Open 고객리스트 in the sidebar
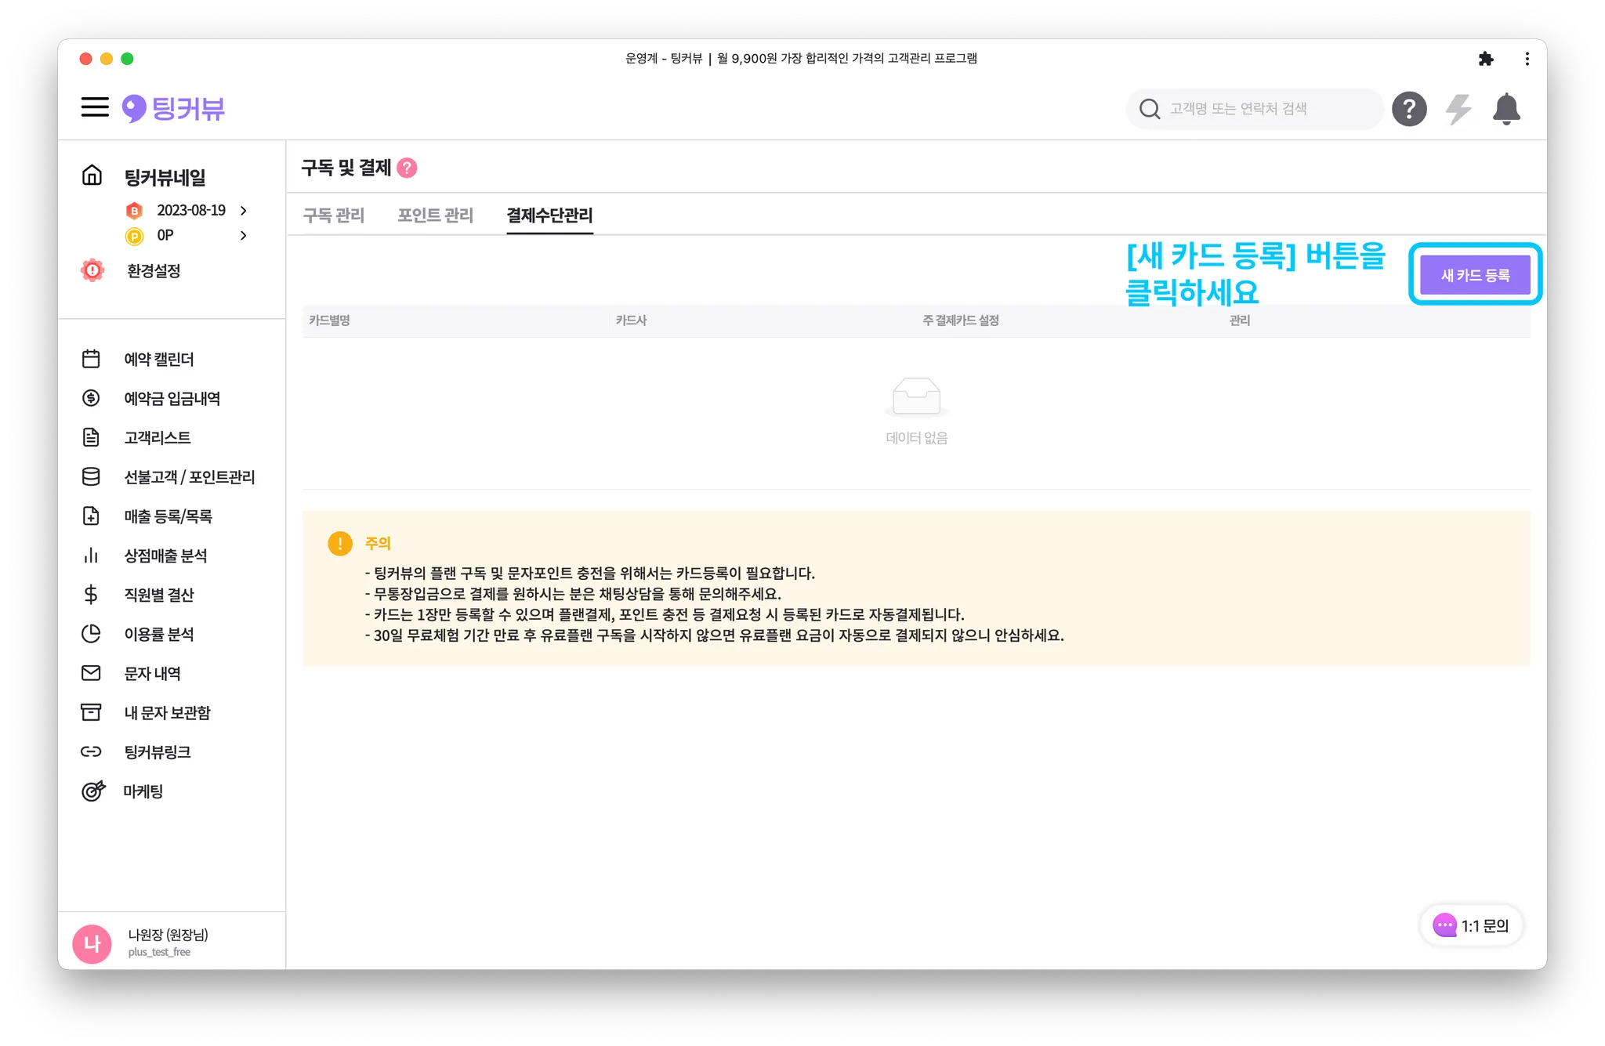 pyautogui.click(x=157, y=438)
